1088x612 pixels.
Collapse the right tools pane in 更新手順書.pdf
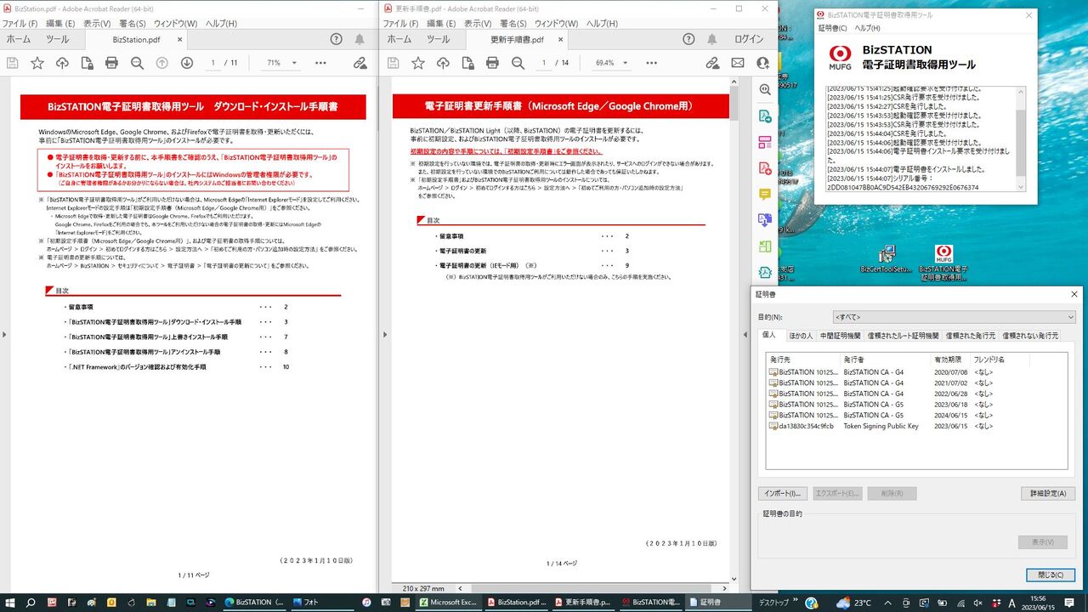coord(746,334)
